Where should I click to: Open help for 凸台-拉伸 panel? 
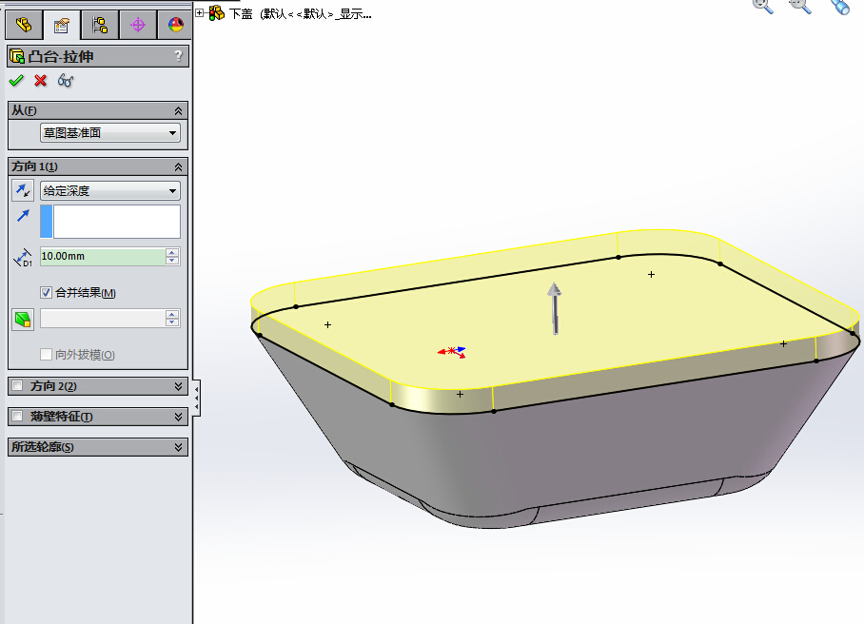[178, 55]
